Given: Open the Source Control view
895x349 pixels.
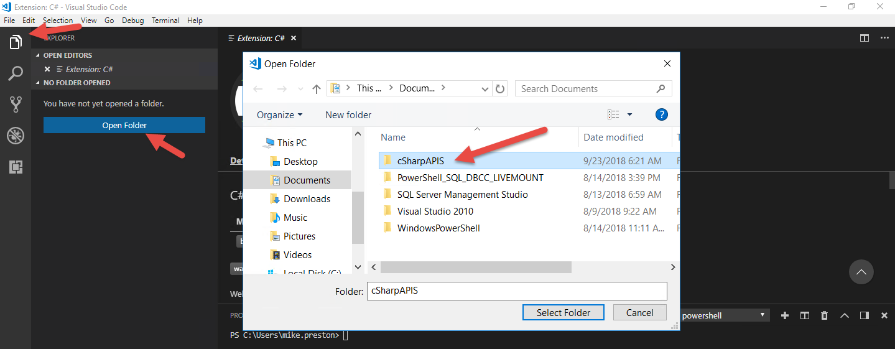Looking at the screenshot, I should click(x=16, y=105).
